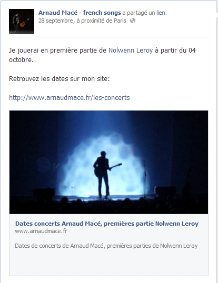Follow the arnaudmace.fr/les-concerts URL
This screenshot has width=218, height=283.
click(70, 98)
